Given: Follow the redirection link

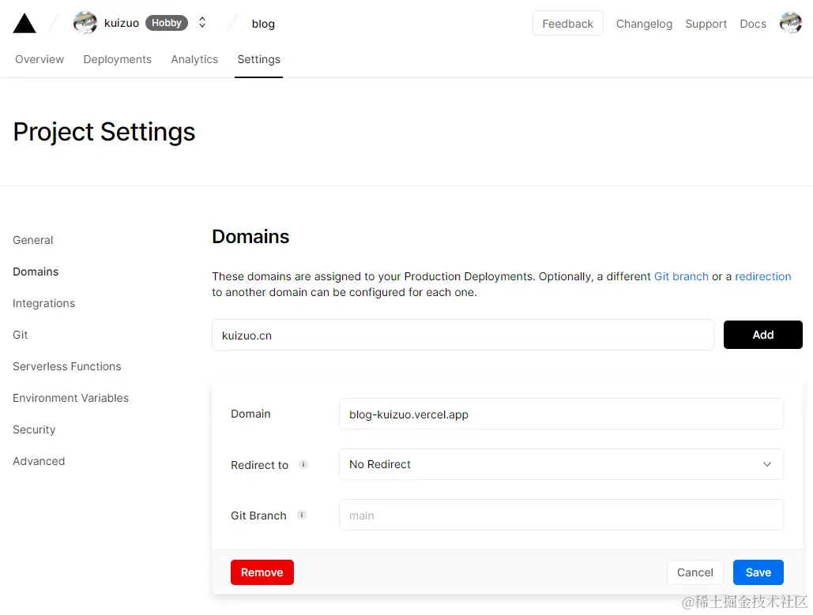Looking at the screenshot, I should 762,276.
